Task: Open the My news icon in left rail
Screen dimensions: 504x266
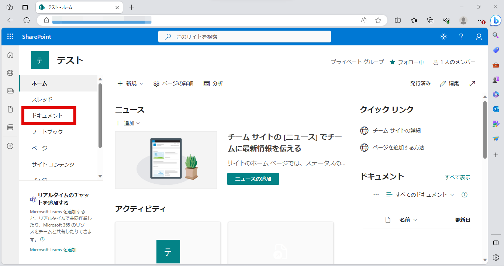Action: coord(10,91)
